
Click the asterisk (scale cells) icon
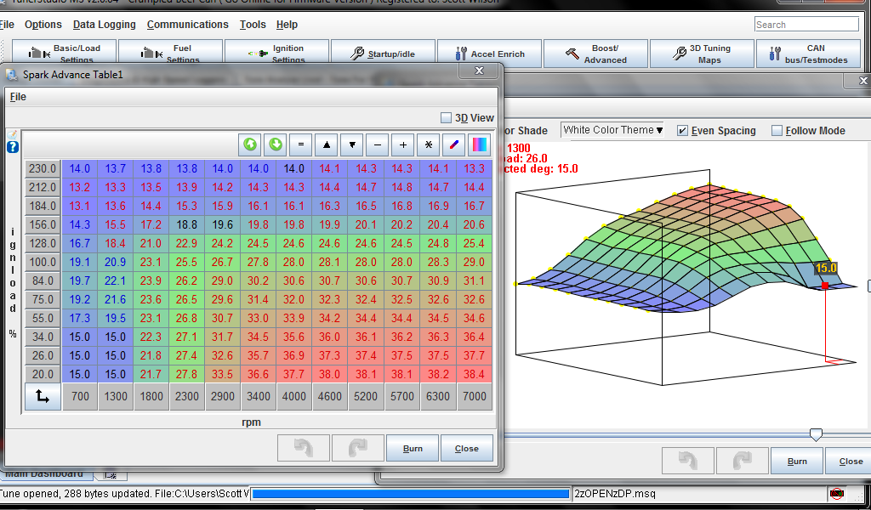[x=429, y=144]
